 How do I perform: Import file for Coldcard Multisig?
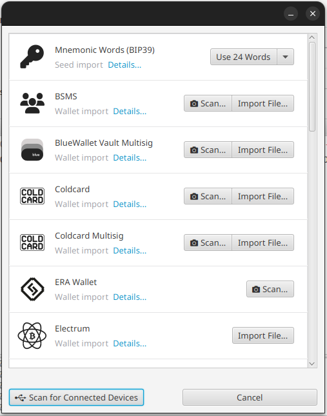tap(263, 243)
